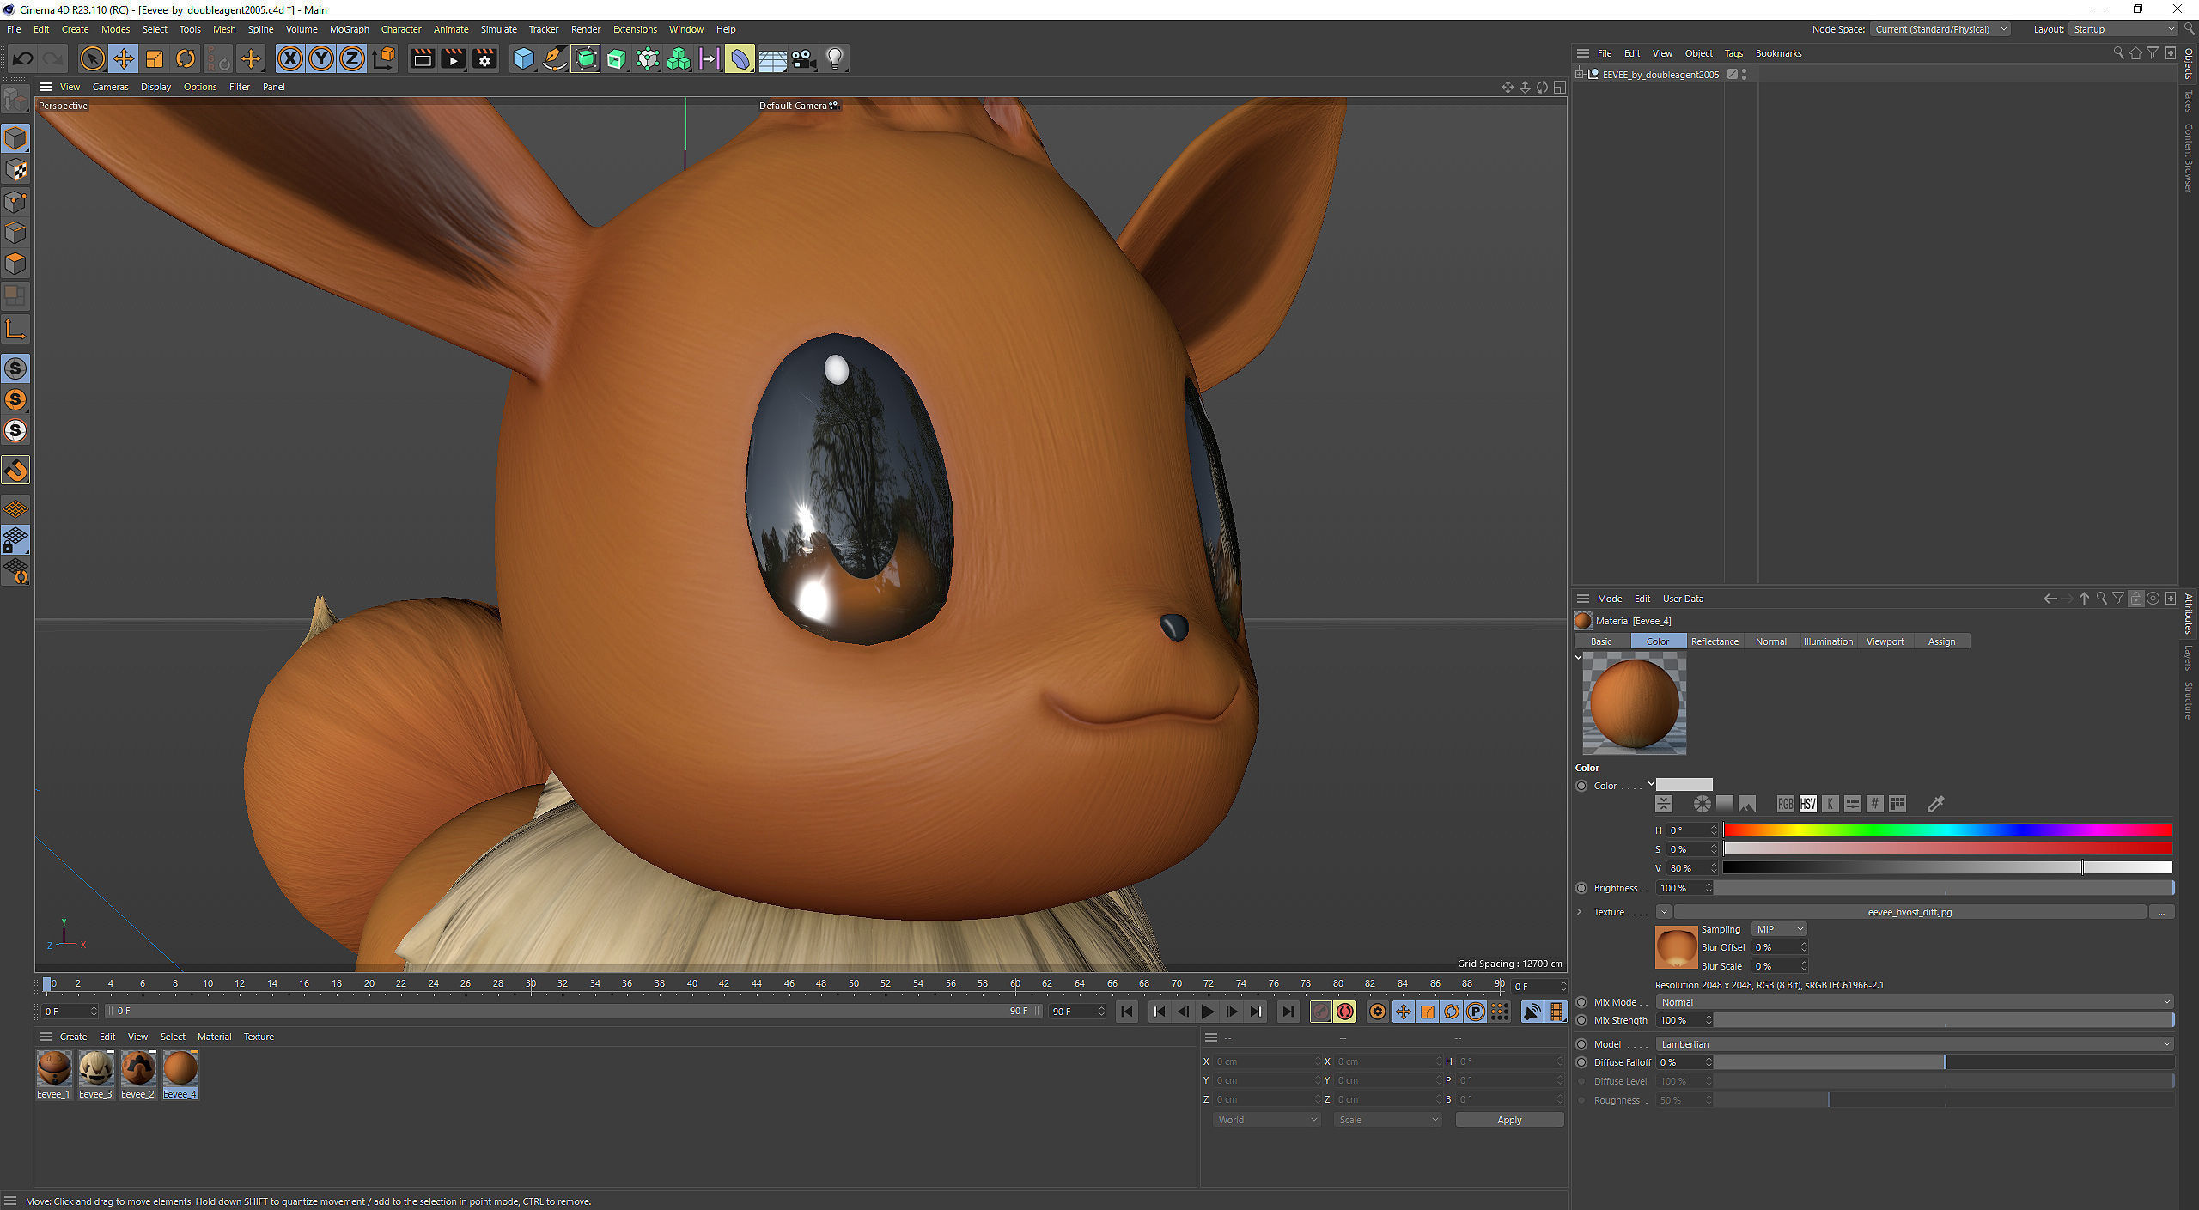Viewport: 2199px width, 1210px height.
Task: Toggle Brightness parameter animation dot
Action: 1581,888
